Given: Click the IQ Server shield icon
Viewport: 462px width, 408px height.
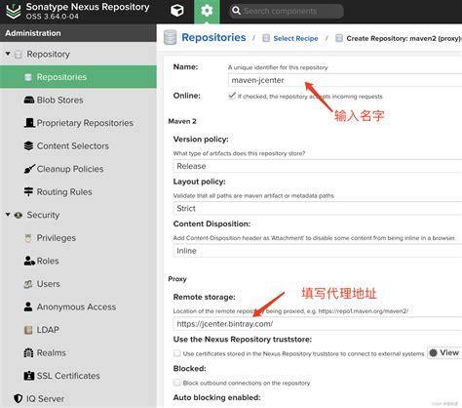Looking at the screenshot, I should click(19, 398).
